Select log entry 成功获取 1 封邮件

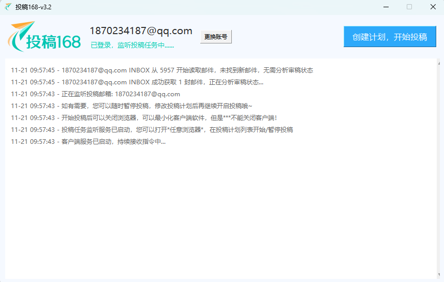point(137,82)
